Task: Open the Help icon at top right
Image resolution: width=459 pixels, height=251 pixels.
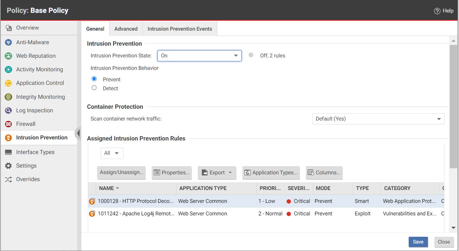Action: pos(437,11)
